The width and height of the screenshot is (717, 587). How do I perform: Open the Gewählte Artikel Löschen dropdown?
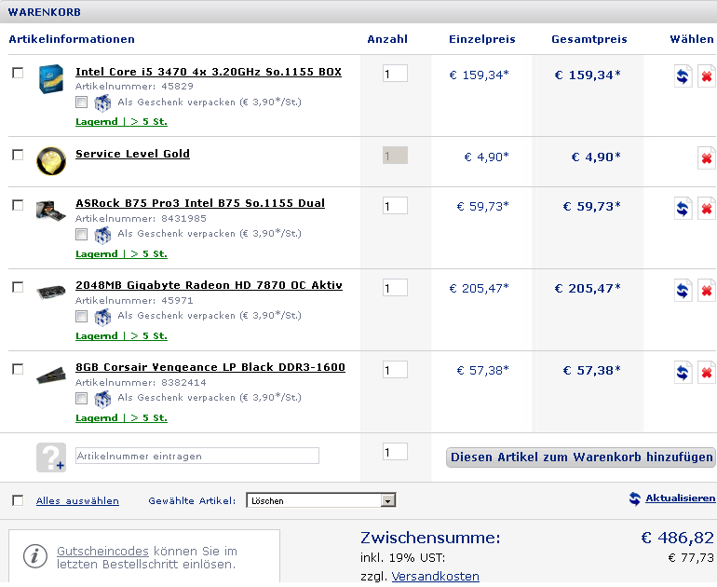pos(321,500)
